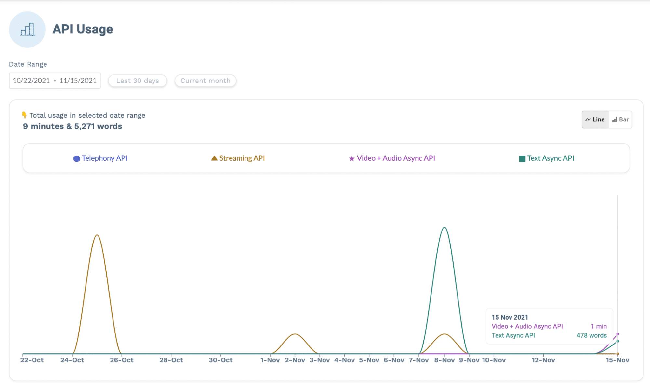Hide the Streaming API series label
This screenshot has height=389, width=650.
pyautogui.click(x=242, y=158)
